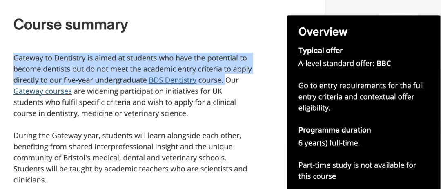Click the Typical offer label
Viewport: 441px width, 189px height.
[x=321, y=51]
